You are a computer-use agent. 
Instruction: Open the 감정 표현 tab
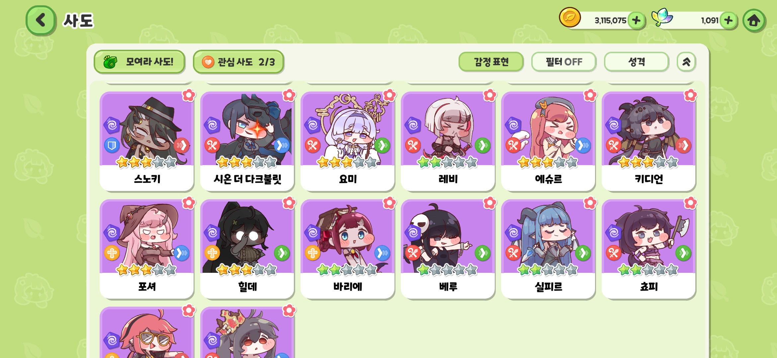point(491,62)
